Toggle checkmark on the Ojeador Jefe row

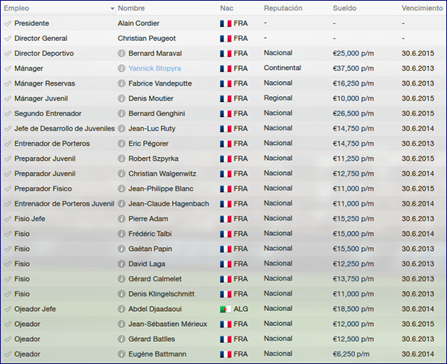click(x=7, y=309)
